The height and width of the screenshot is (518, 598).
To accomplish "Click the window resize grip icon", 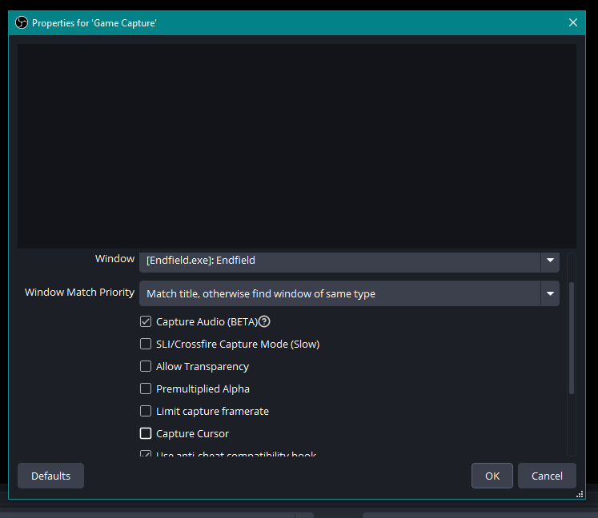I will click(x=580, y=494).
